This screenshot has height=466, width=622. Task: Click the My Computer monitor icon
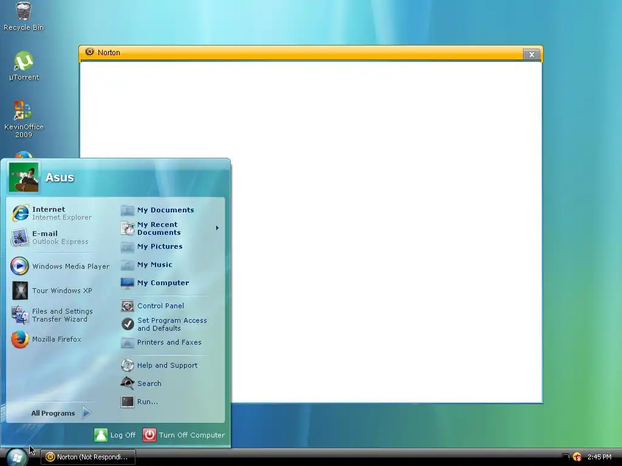[x=128, y=283]
